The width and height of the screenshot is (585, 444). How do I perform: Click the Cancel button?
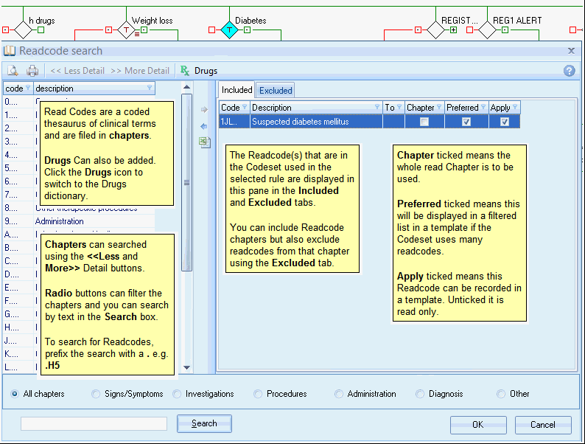tap(542, 424)
